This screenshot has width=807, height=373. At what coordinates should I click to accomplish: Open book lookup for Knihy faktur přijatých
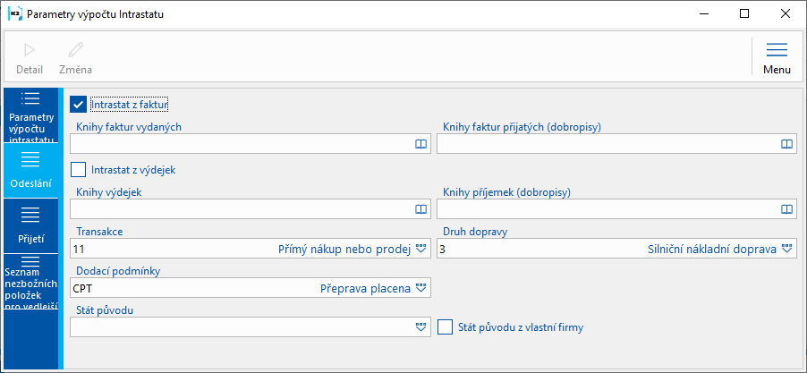click(786, 143)
